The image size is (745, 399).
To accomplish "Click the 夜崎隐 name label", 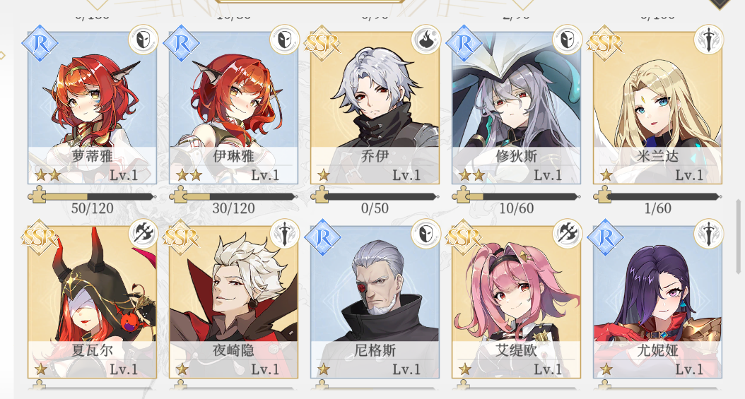I will [x=233, y=350].
